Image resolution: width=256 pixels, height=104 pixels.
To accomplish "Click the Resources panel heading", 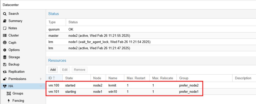I will pos(57,60).
